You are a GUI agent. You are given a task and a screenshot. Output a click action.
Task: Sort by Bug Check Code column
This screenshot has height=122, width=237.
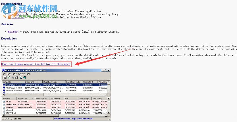(74, 82)
